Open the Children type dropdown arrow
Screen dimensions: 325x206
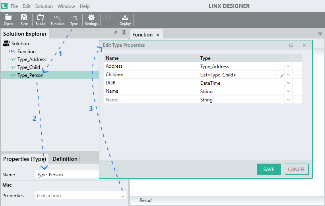coord(288,74)
